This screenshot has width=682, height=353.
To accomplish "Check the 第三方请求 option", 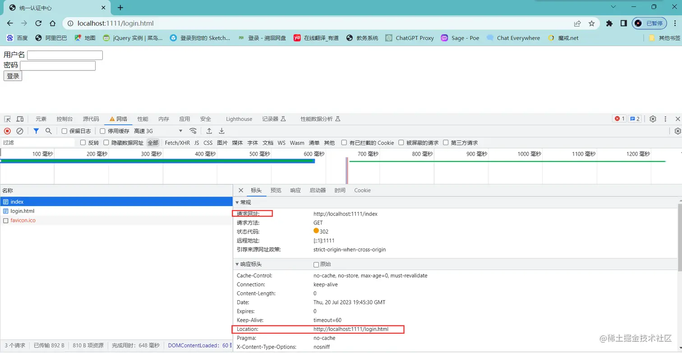I will coord(446,143).
